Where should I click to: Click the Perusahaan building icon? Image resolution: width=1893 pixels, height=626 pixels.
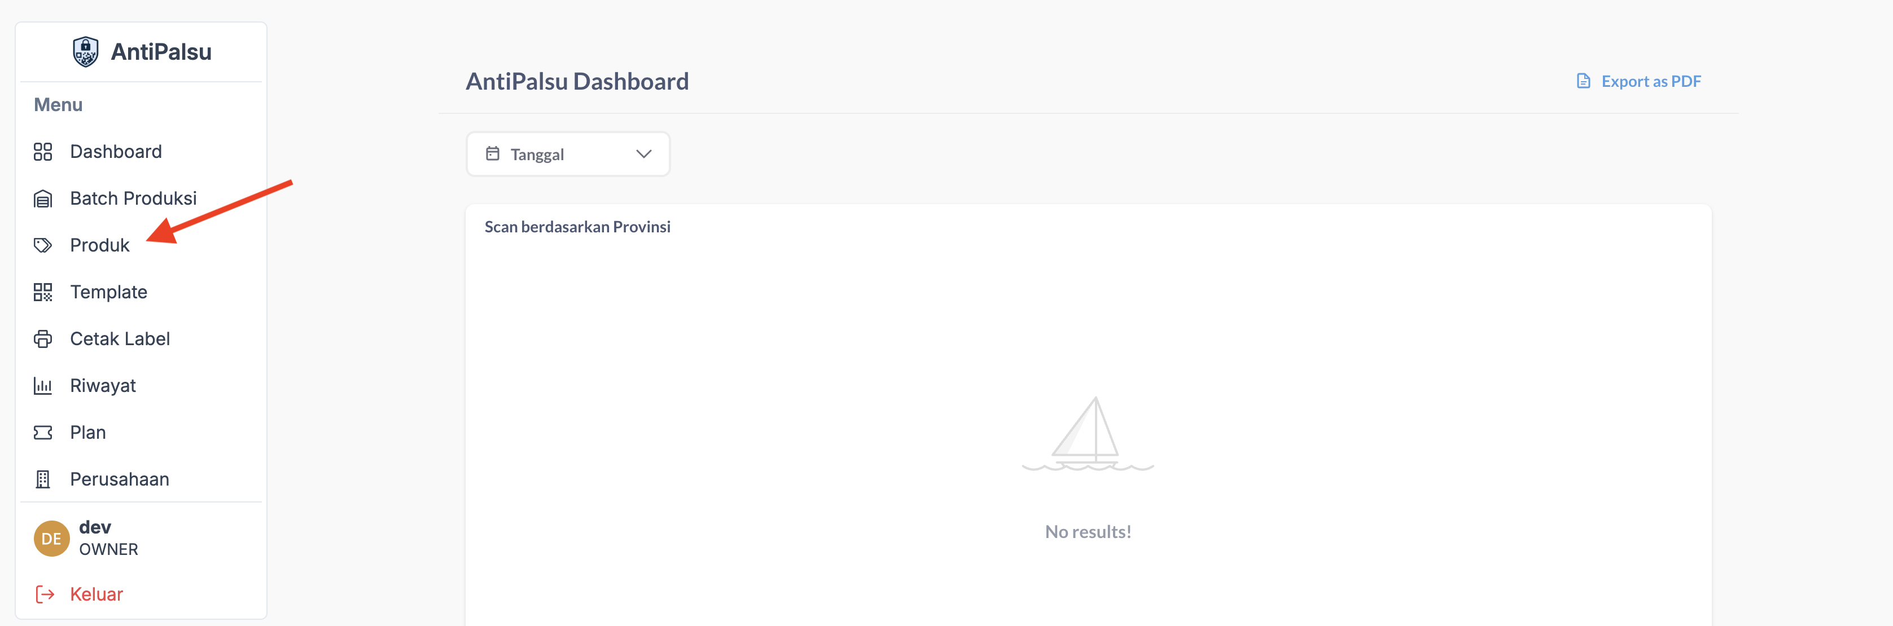[43, 479]
